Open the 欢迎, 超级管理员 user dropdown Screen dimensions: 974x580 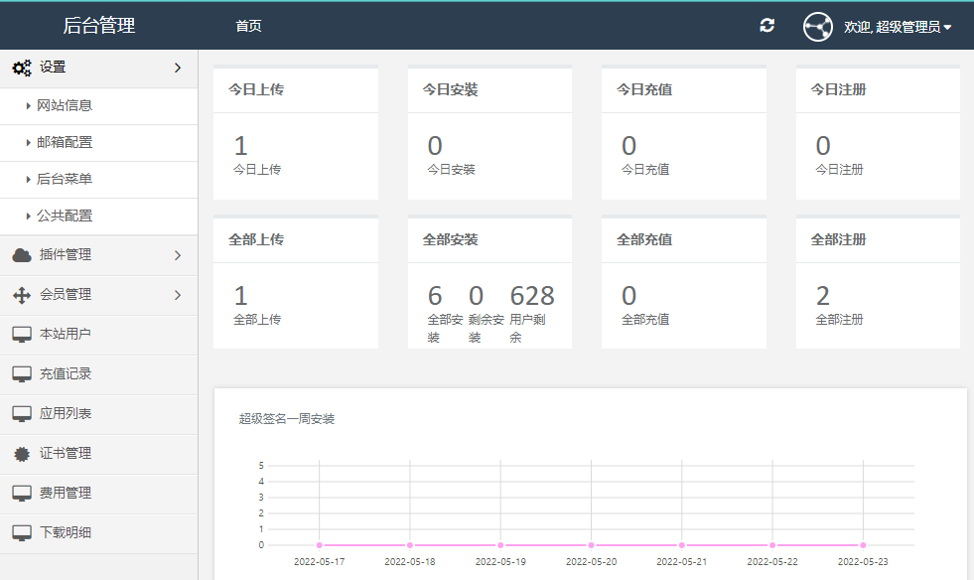pyautogui.click(x=898, y=27)
